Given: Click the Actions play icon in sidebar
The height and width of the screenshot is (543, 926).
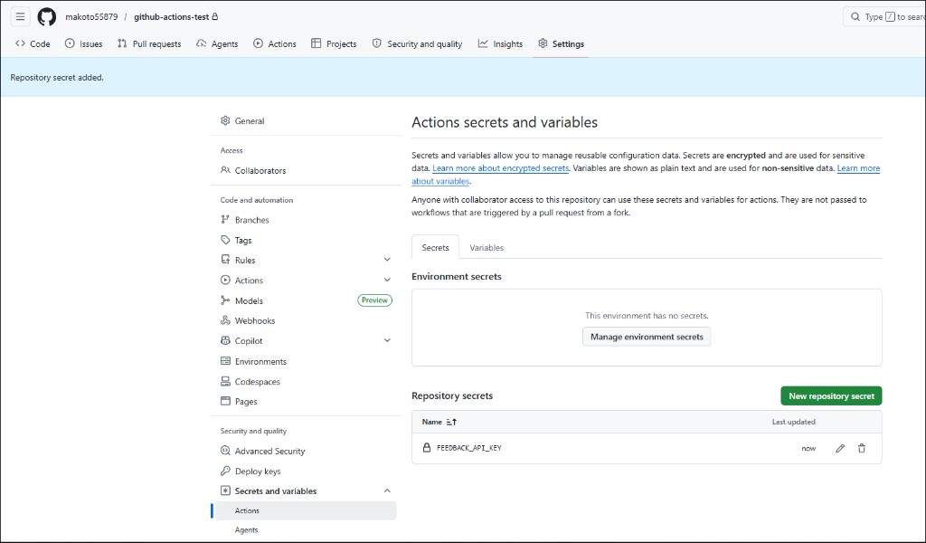Looking at the screenshot, I should click(225, 280).
